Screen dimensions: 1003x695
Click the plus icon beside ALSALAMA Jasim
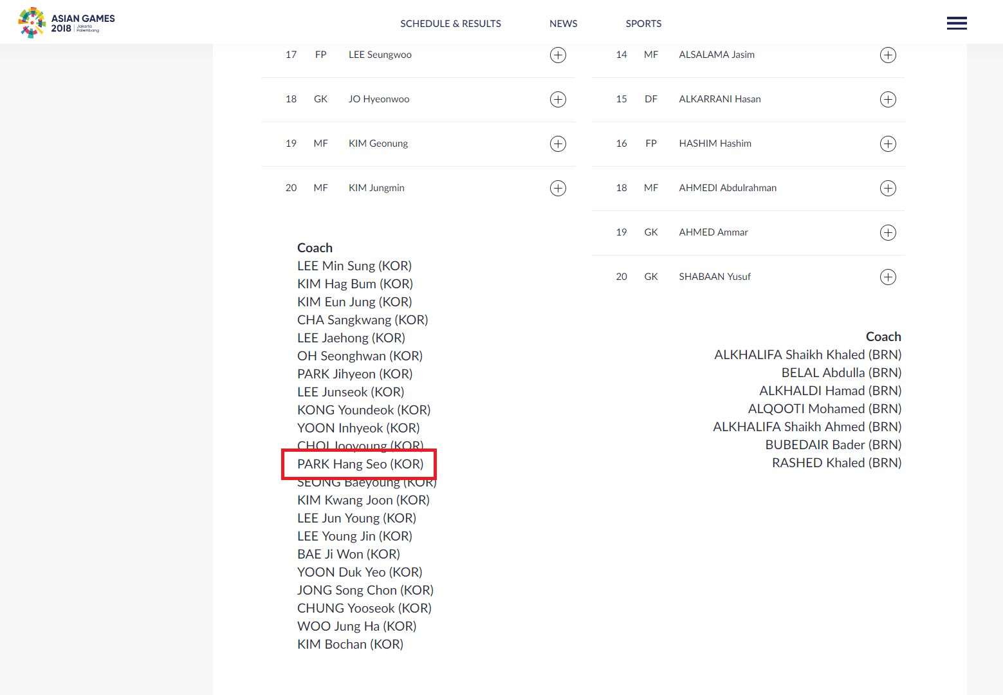pos(888,55)
